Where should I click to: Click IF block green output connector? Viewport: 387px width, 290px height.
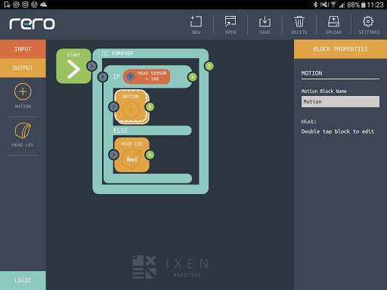(193, 77)
